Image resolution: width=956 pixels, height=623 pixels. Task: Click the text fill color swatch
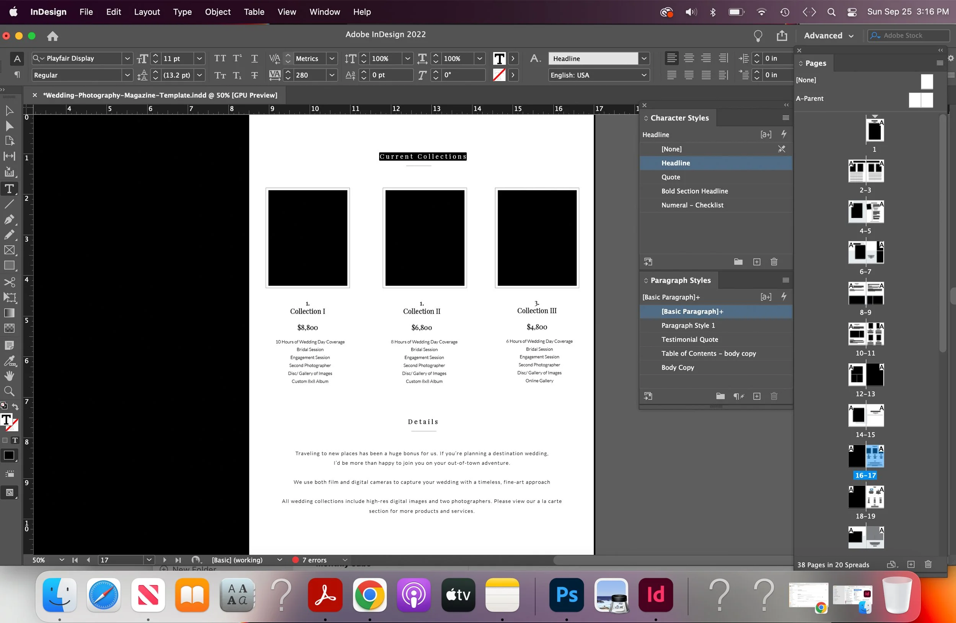[499, 59]
